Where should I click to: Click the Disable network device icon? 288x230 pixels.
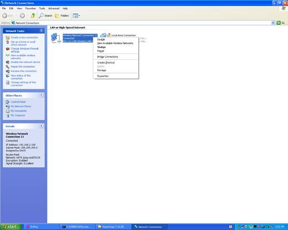tap(8, 62)
